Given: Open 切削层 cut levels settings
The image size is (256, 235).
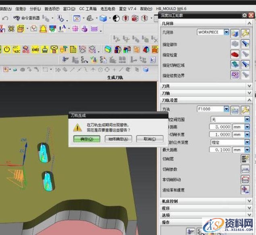Looking at the screenshot, I should coord(245,159).
